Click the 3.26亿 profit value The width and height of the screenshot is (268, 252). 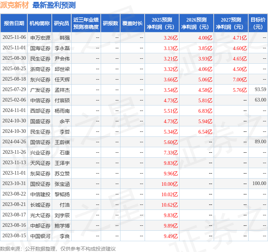(x=171, y=38)
